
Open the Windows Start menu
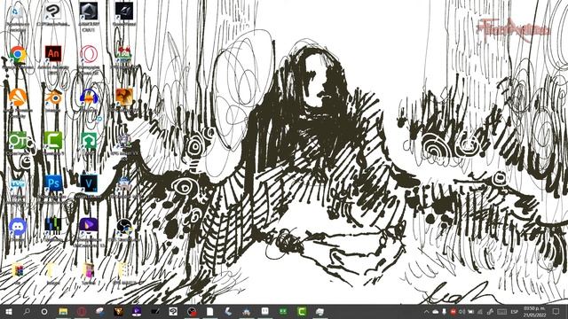click(8, 311)
